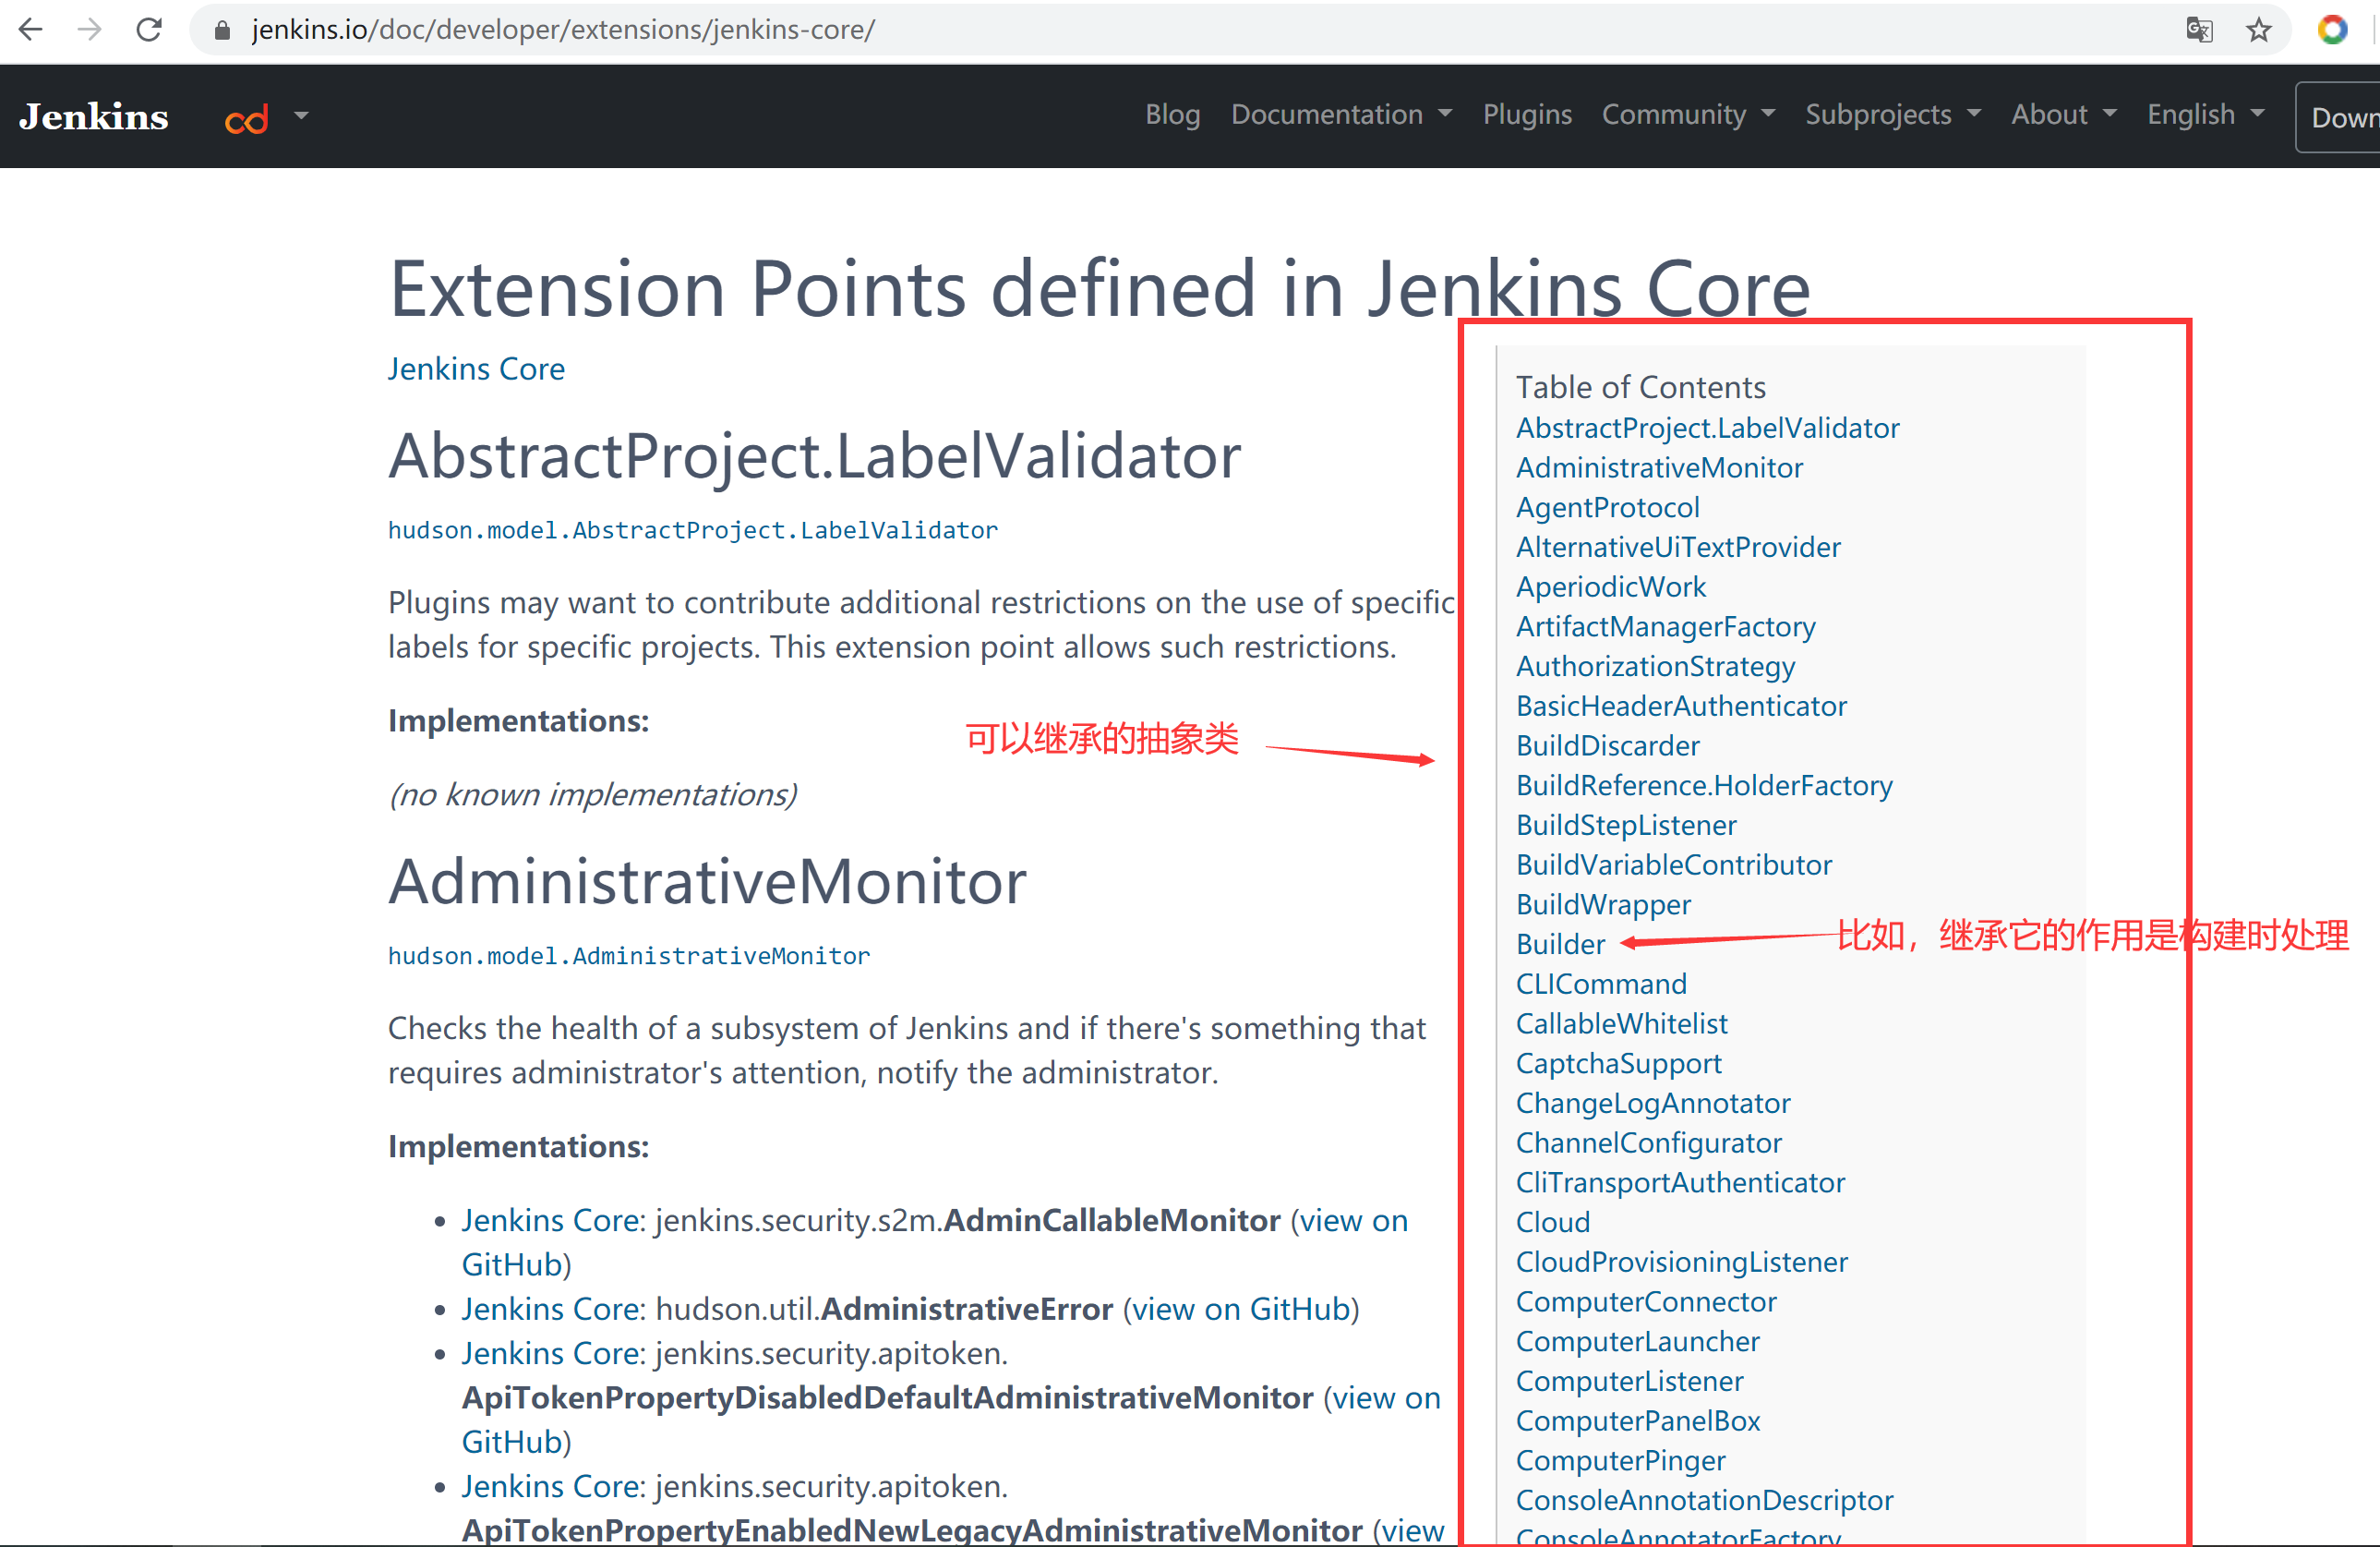Click the site security lock icon
Viewport: 2380px width, 1547px height.
221,29
